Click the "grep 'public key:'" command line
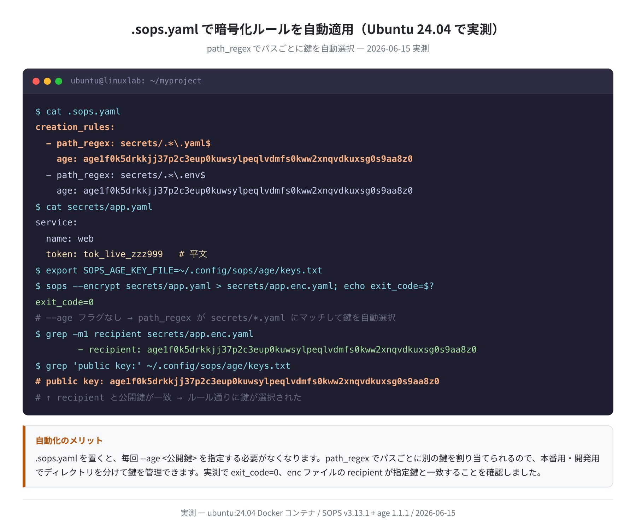 163,366
